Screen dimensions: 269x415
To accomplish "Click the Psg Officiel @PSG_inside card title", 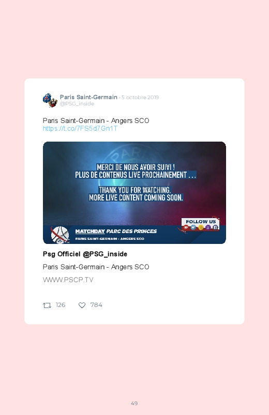I will (85, 254).
